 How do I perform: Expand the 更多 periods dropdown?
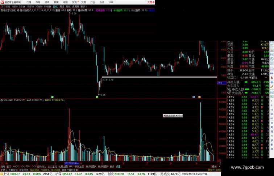tap(84, 7)
